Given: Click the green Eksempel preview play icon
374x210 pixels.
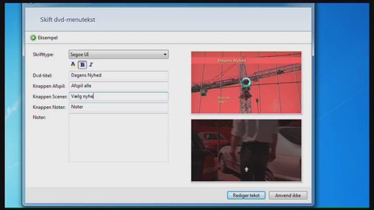Looking at the screenshot, I should click(33, 37).
